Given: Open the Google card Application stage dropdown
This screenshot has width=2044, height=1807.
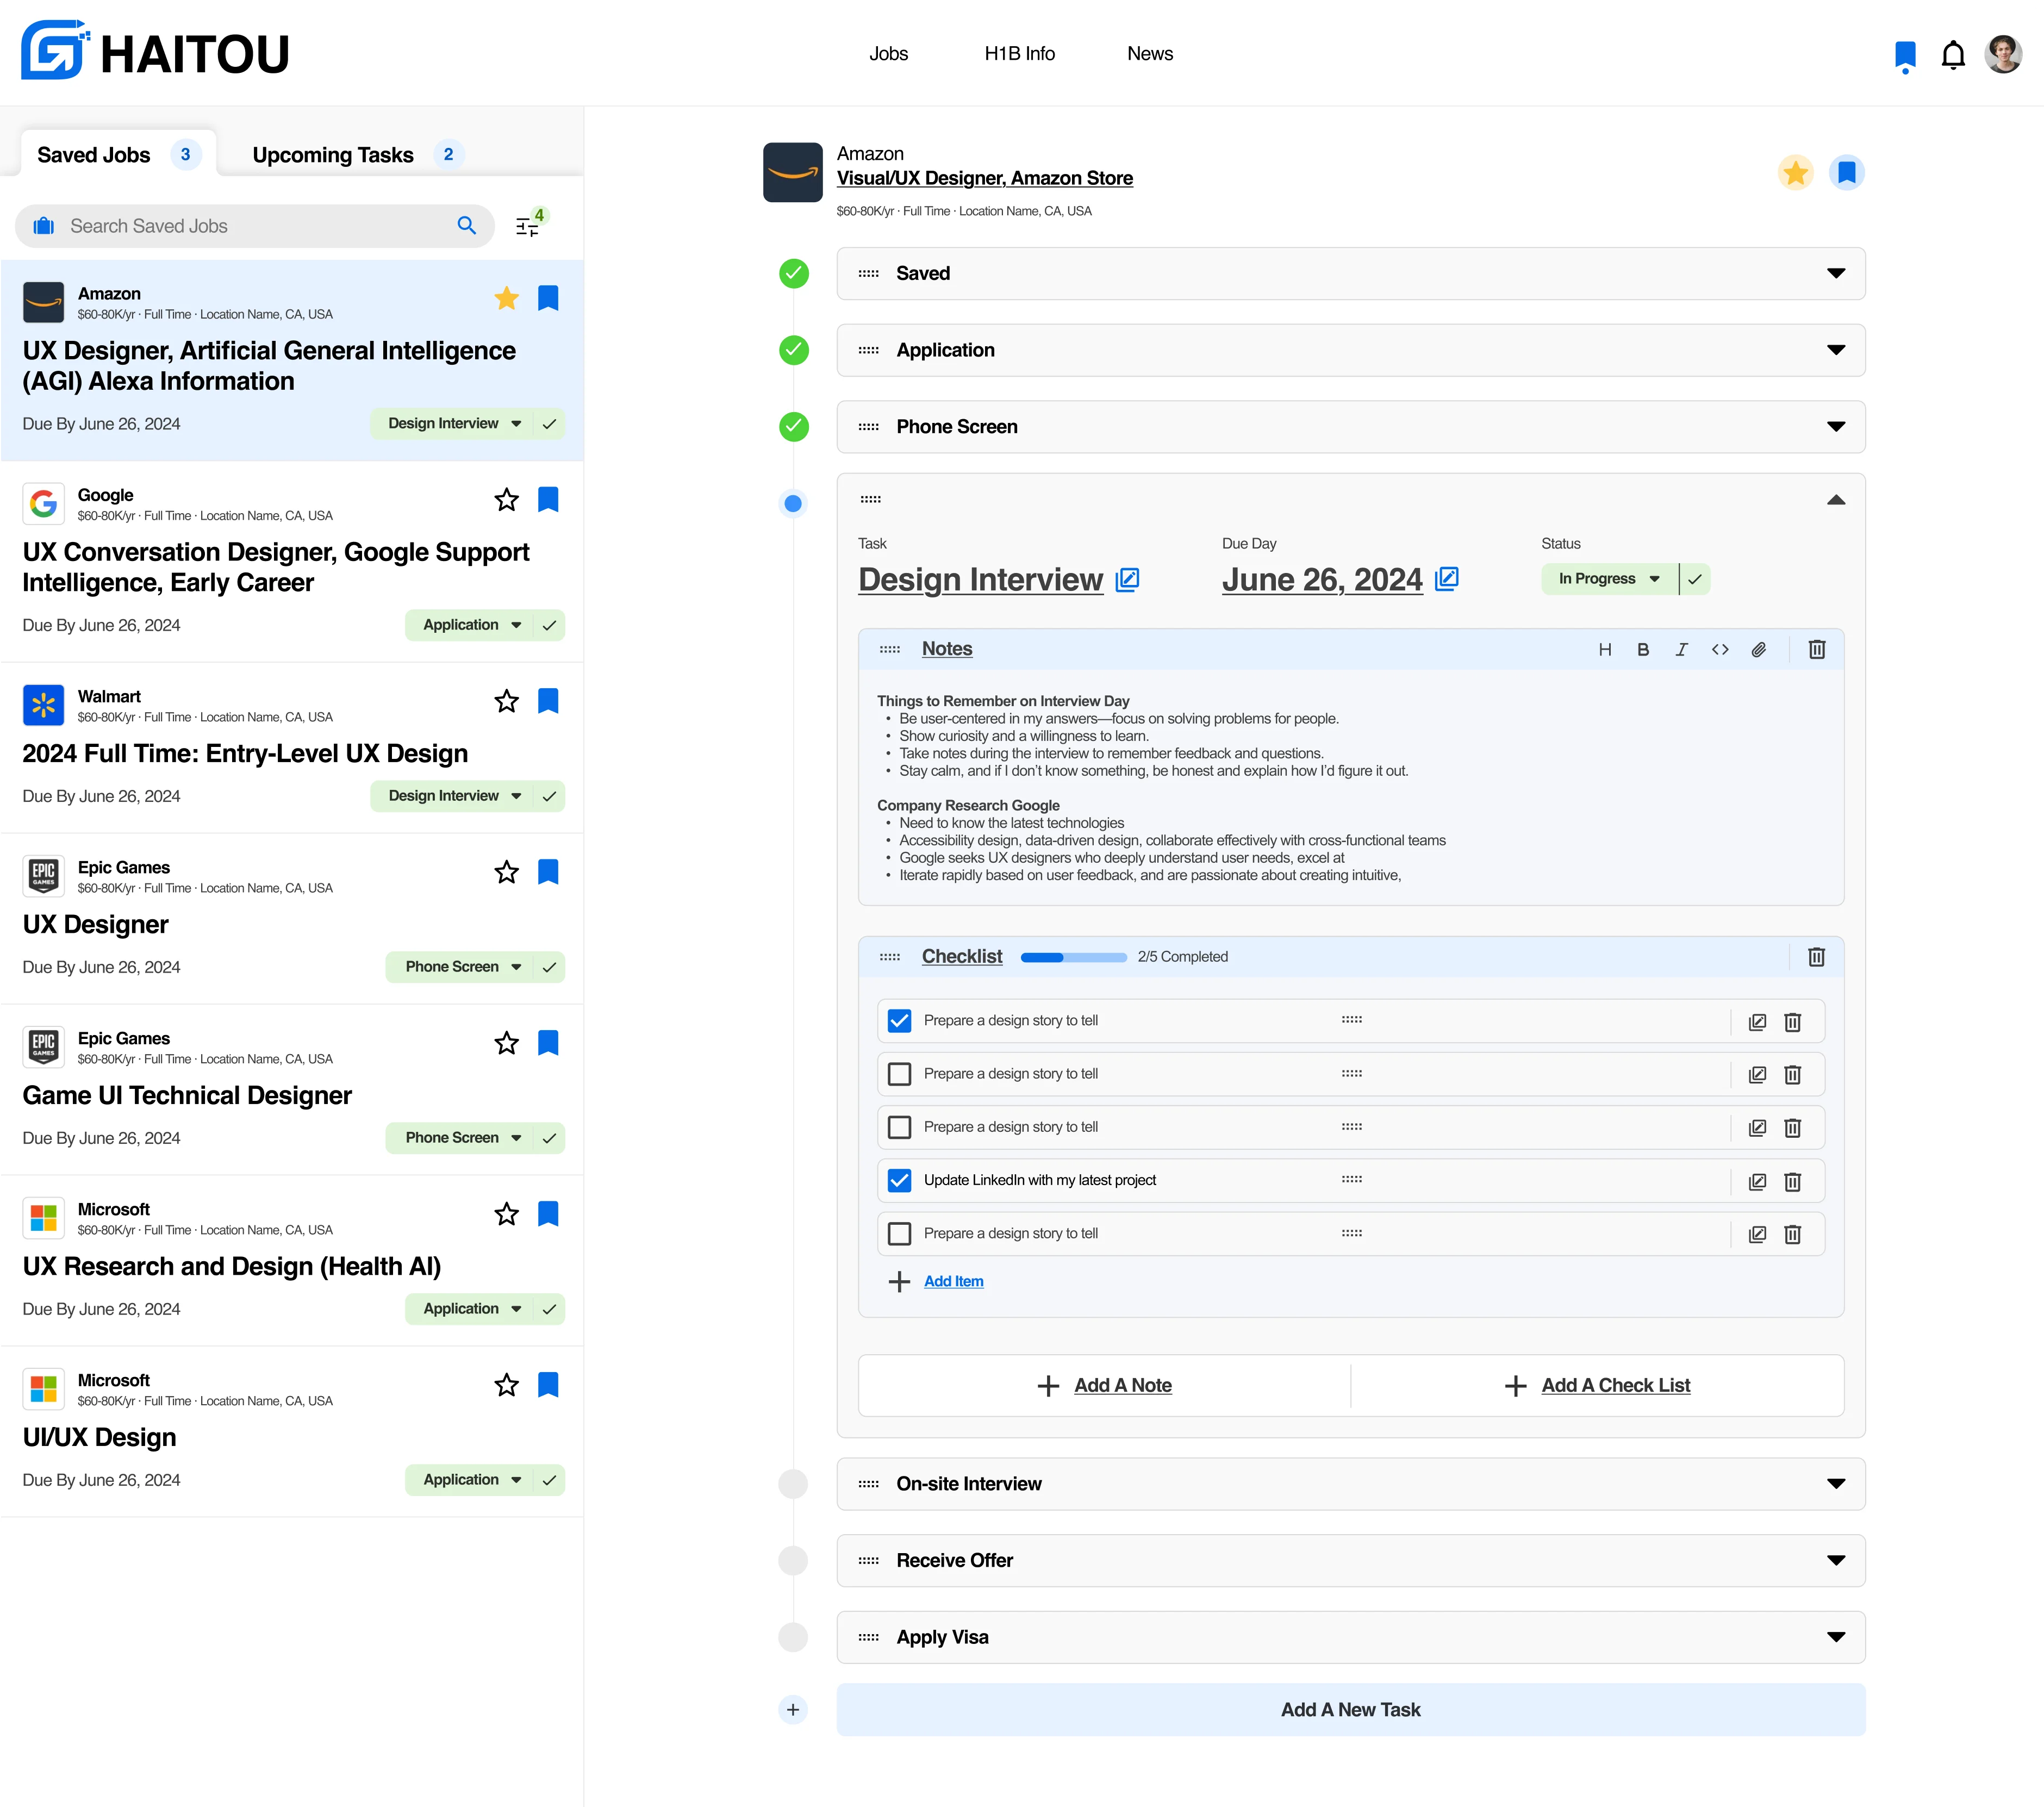Looking at the screenshot, I should tap(470, 625).
